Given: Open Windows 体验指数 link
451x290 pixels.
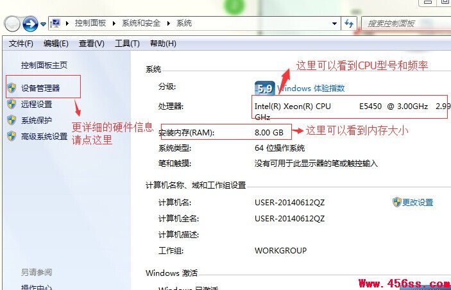Looking at the screenshot, I should pyautogui.click(x=311, y=88).
